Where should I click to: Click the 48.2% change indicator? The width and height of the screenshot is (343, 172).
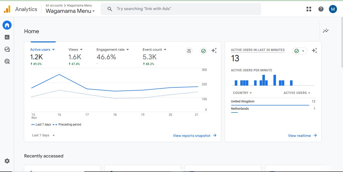[148, 64]
